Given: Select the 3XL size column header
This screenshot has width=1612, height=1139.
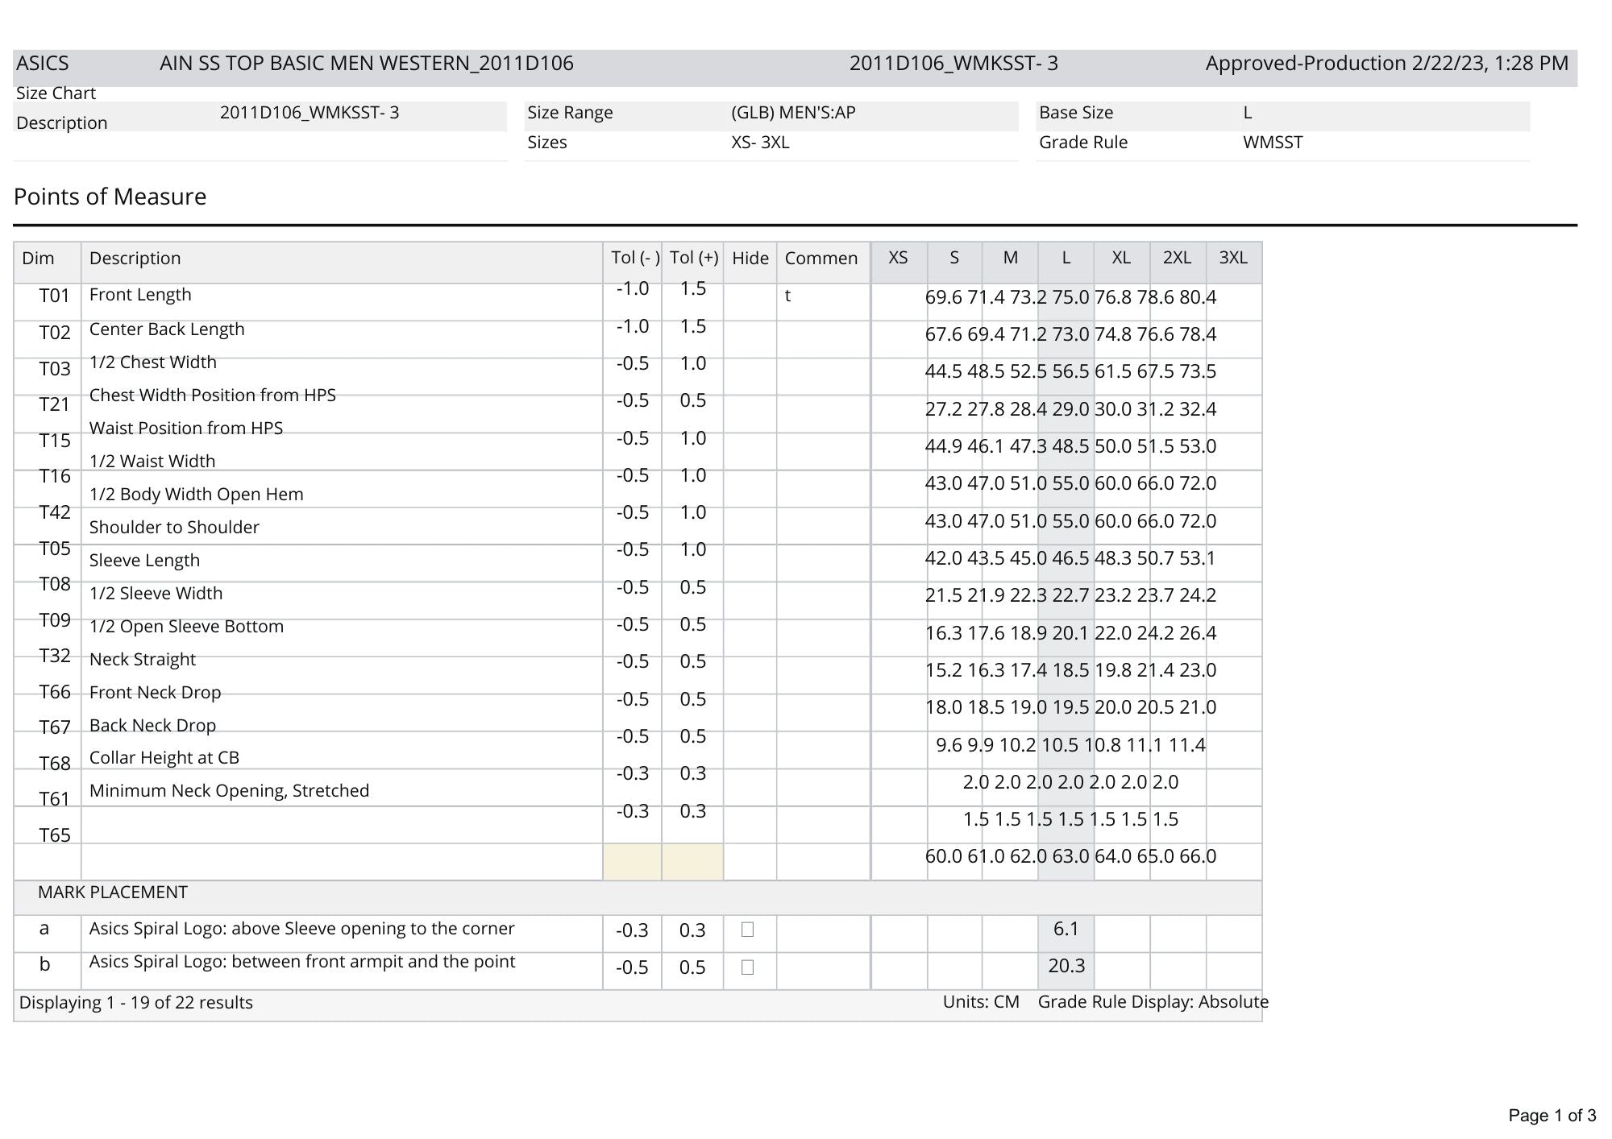Looking at the screenshot, I should (x=1232, y=258).
